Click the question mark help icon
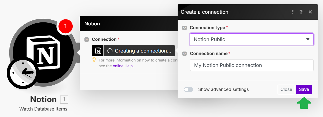Image resolution: width=323 pixels, height=117 pixels. tap(301, 12)
